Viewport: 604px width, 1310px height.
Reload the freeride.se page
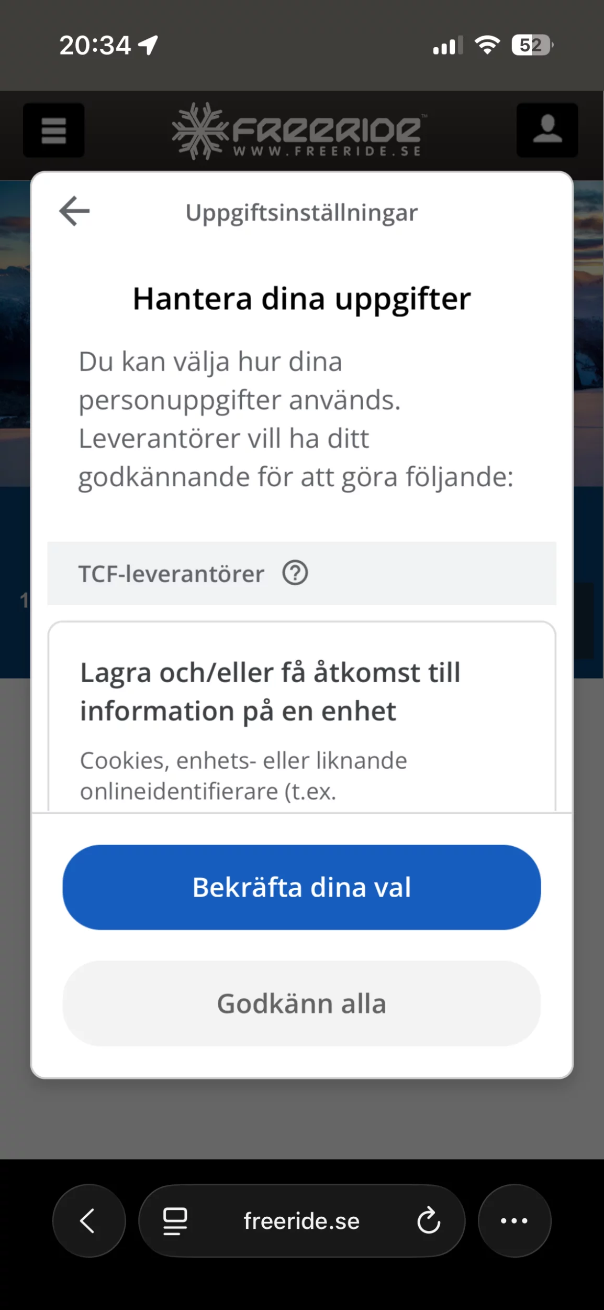click(429, 1220)
